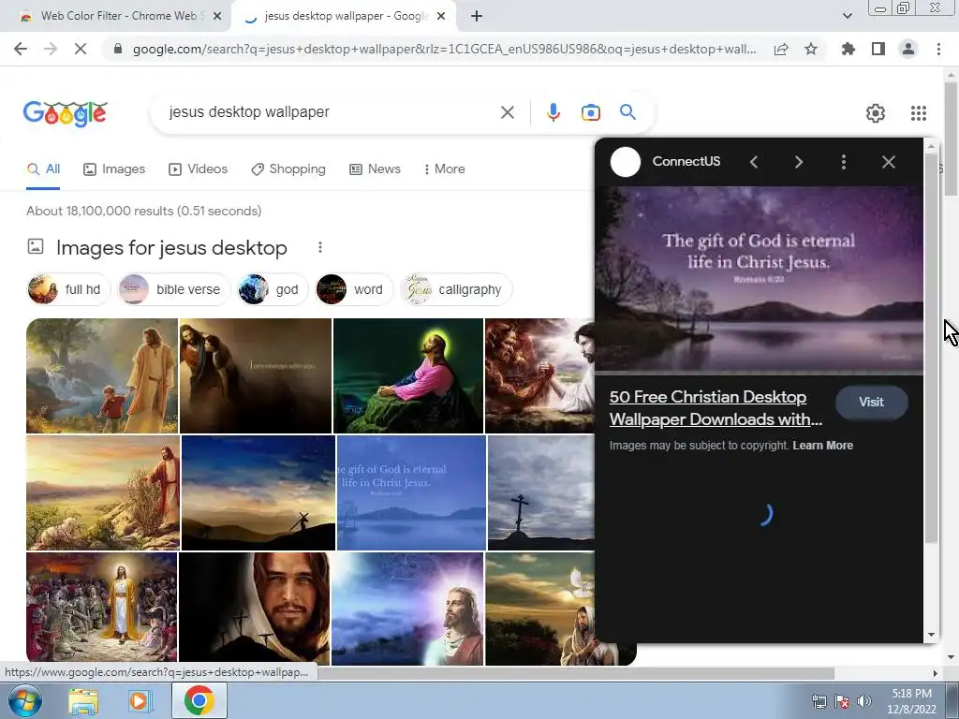959x719 pixels.
Task: Expand the More search filters menu
Action: click(444, 169)
